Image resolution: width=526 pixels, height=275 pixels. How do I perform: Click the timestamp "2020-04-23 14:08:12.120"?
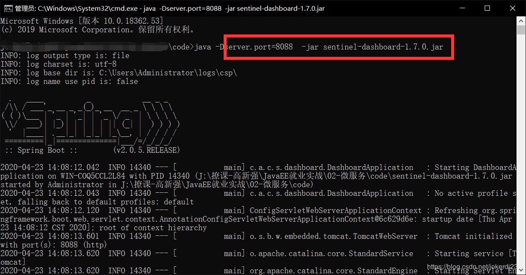(x=50, y=210)
